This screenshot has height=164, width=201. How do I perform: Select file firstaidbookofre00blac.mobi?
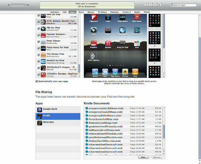(123, 119)
